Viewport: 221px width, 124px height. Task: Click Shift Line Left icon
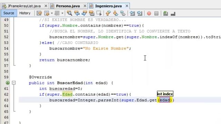pyautogui.click(x=132, y=13)
